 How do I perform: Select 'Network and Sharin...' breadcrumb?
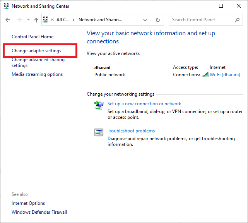click(100, 20)
